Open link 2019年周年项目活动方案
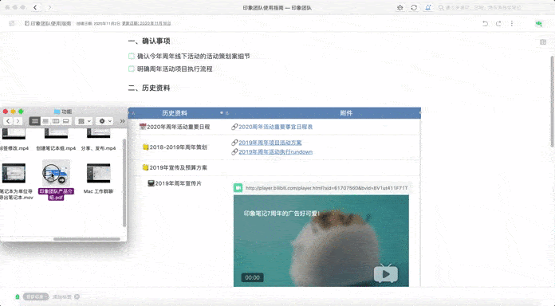This screenshot has height=306, width=555. pos(270,143)
